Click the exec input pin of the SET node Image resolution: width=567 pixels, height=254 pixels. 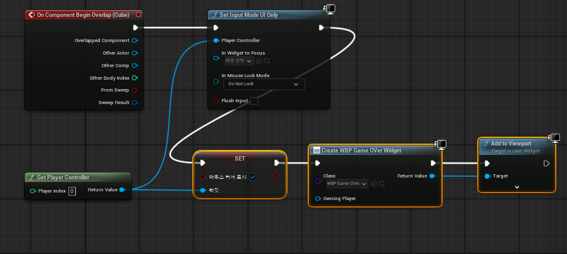click(202, 163)
